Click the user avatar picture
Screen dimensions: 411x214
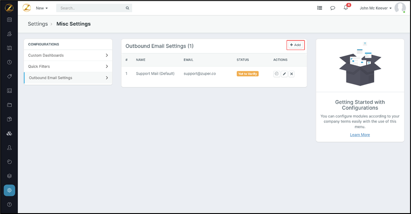[x=400, y=7]
